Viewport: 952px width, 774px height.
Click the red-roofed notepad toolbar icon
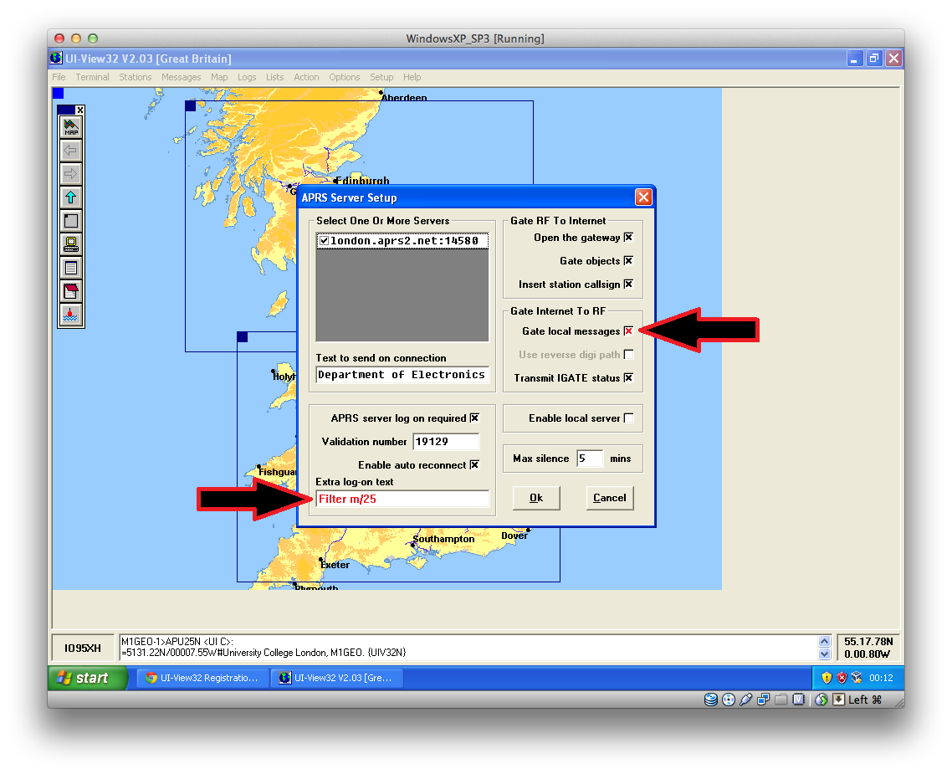point(71,291)
